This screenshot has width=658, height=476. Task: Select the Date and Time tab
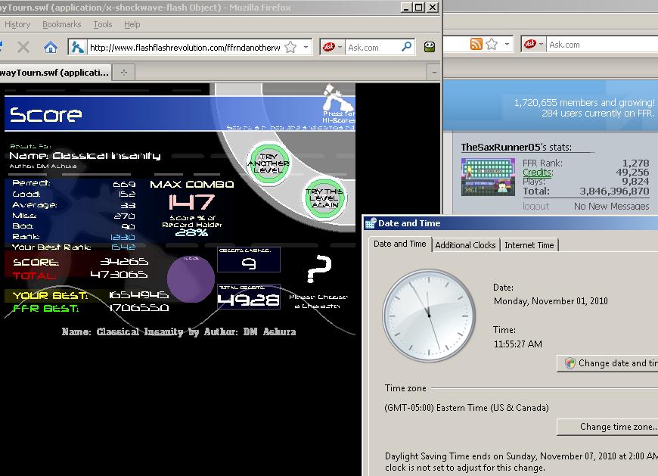point(399,244)
